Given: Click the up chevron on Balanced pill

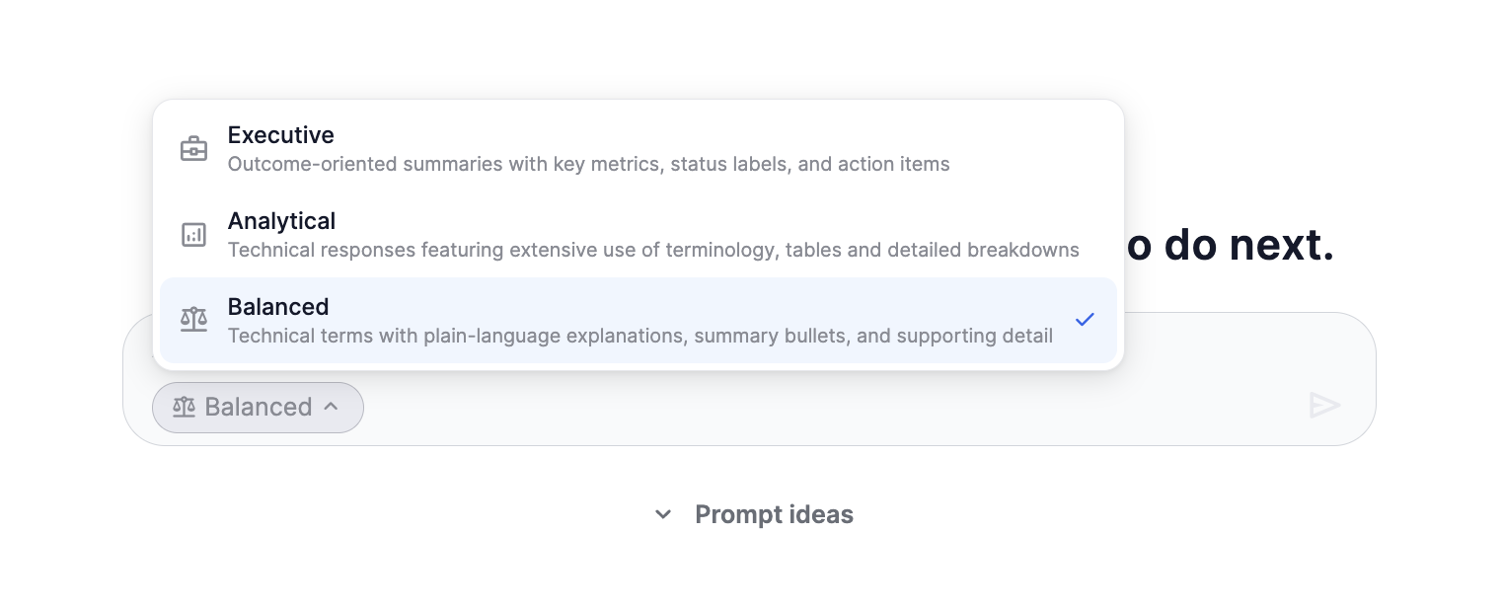Looking at the screenshot, I should (332, 407).
